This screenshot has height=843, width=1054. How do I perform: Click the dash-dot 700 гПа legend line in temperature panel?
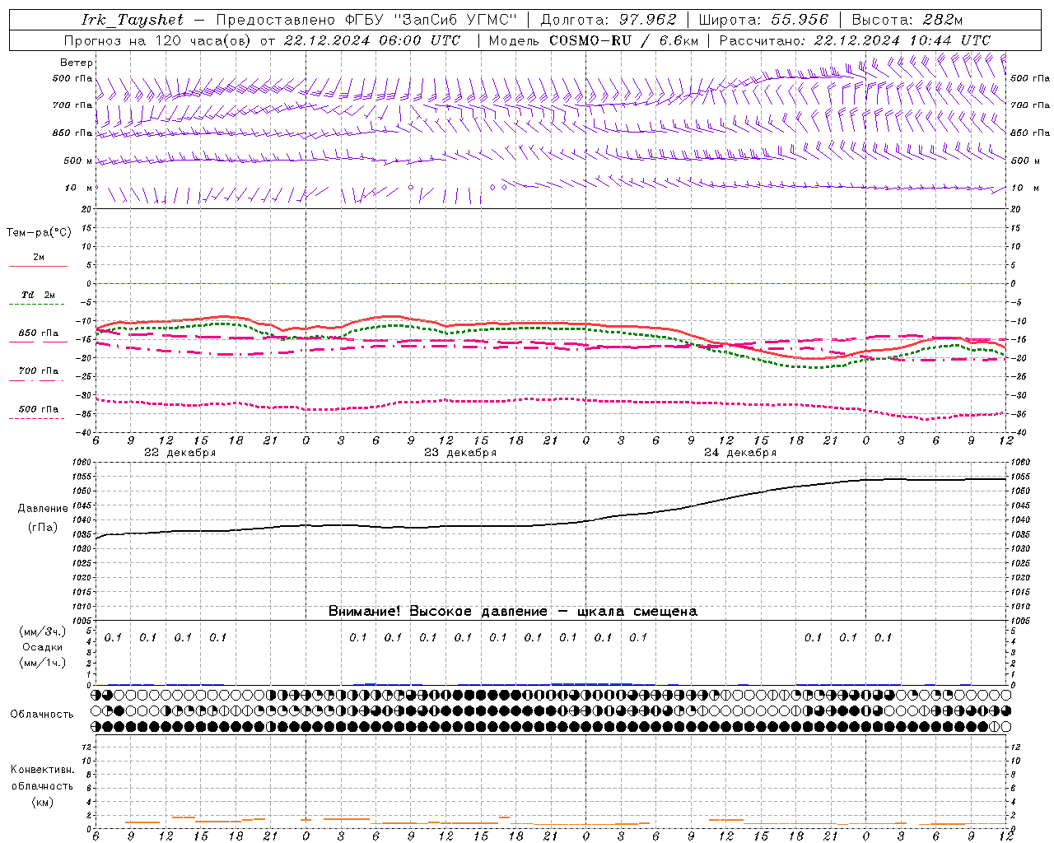pos(38,380)
